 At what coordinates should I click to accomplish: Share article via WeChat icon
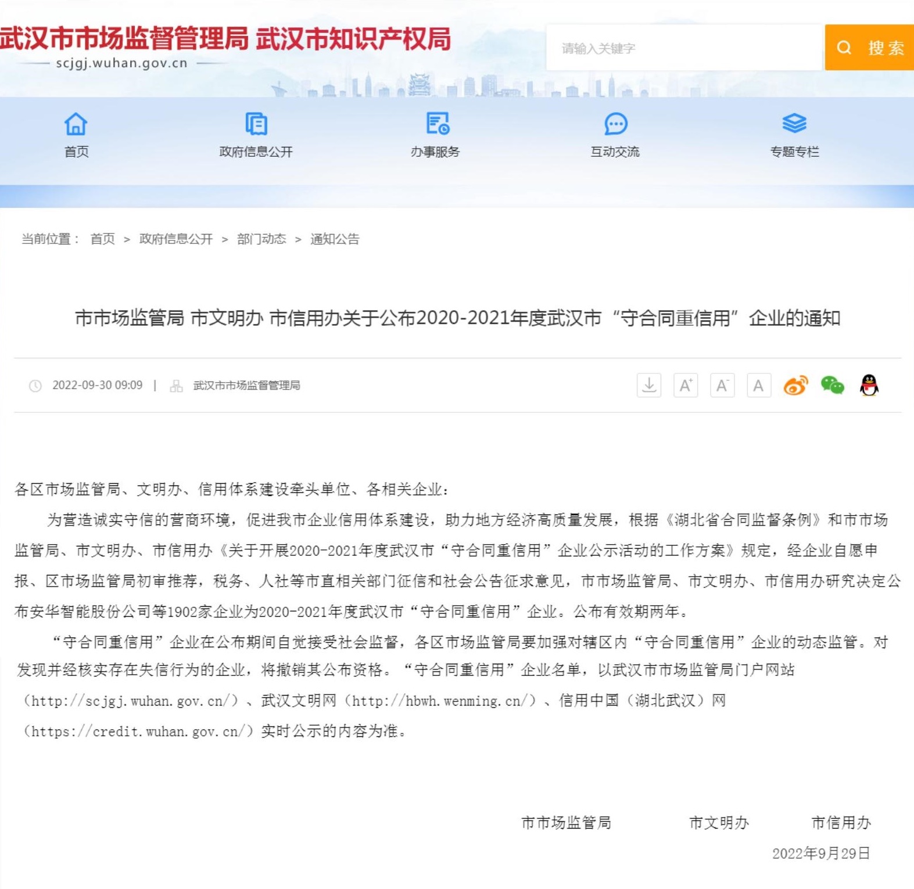pos(832,386)
